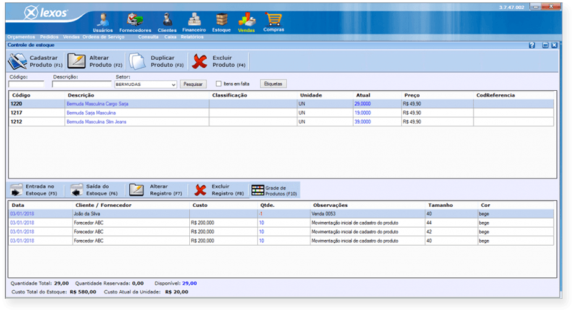Click Cadastrar Produto (F1) button
The width and height of the screenshot is (575, 313).
(36, 61)
